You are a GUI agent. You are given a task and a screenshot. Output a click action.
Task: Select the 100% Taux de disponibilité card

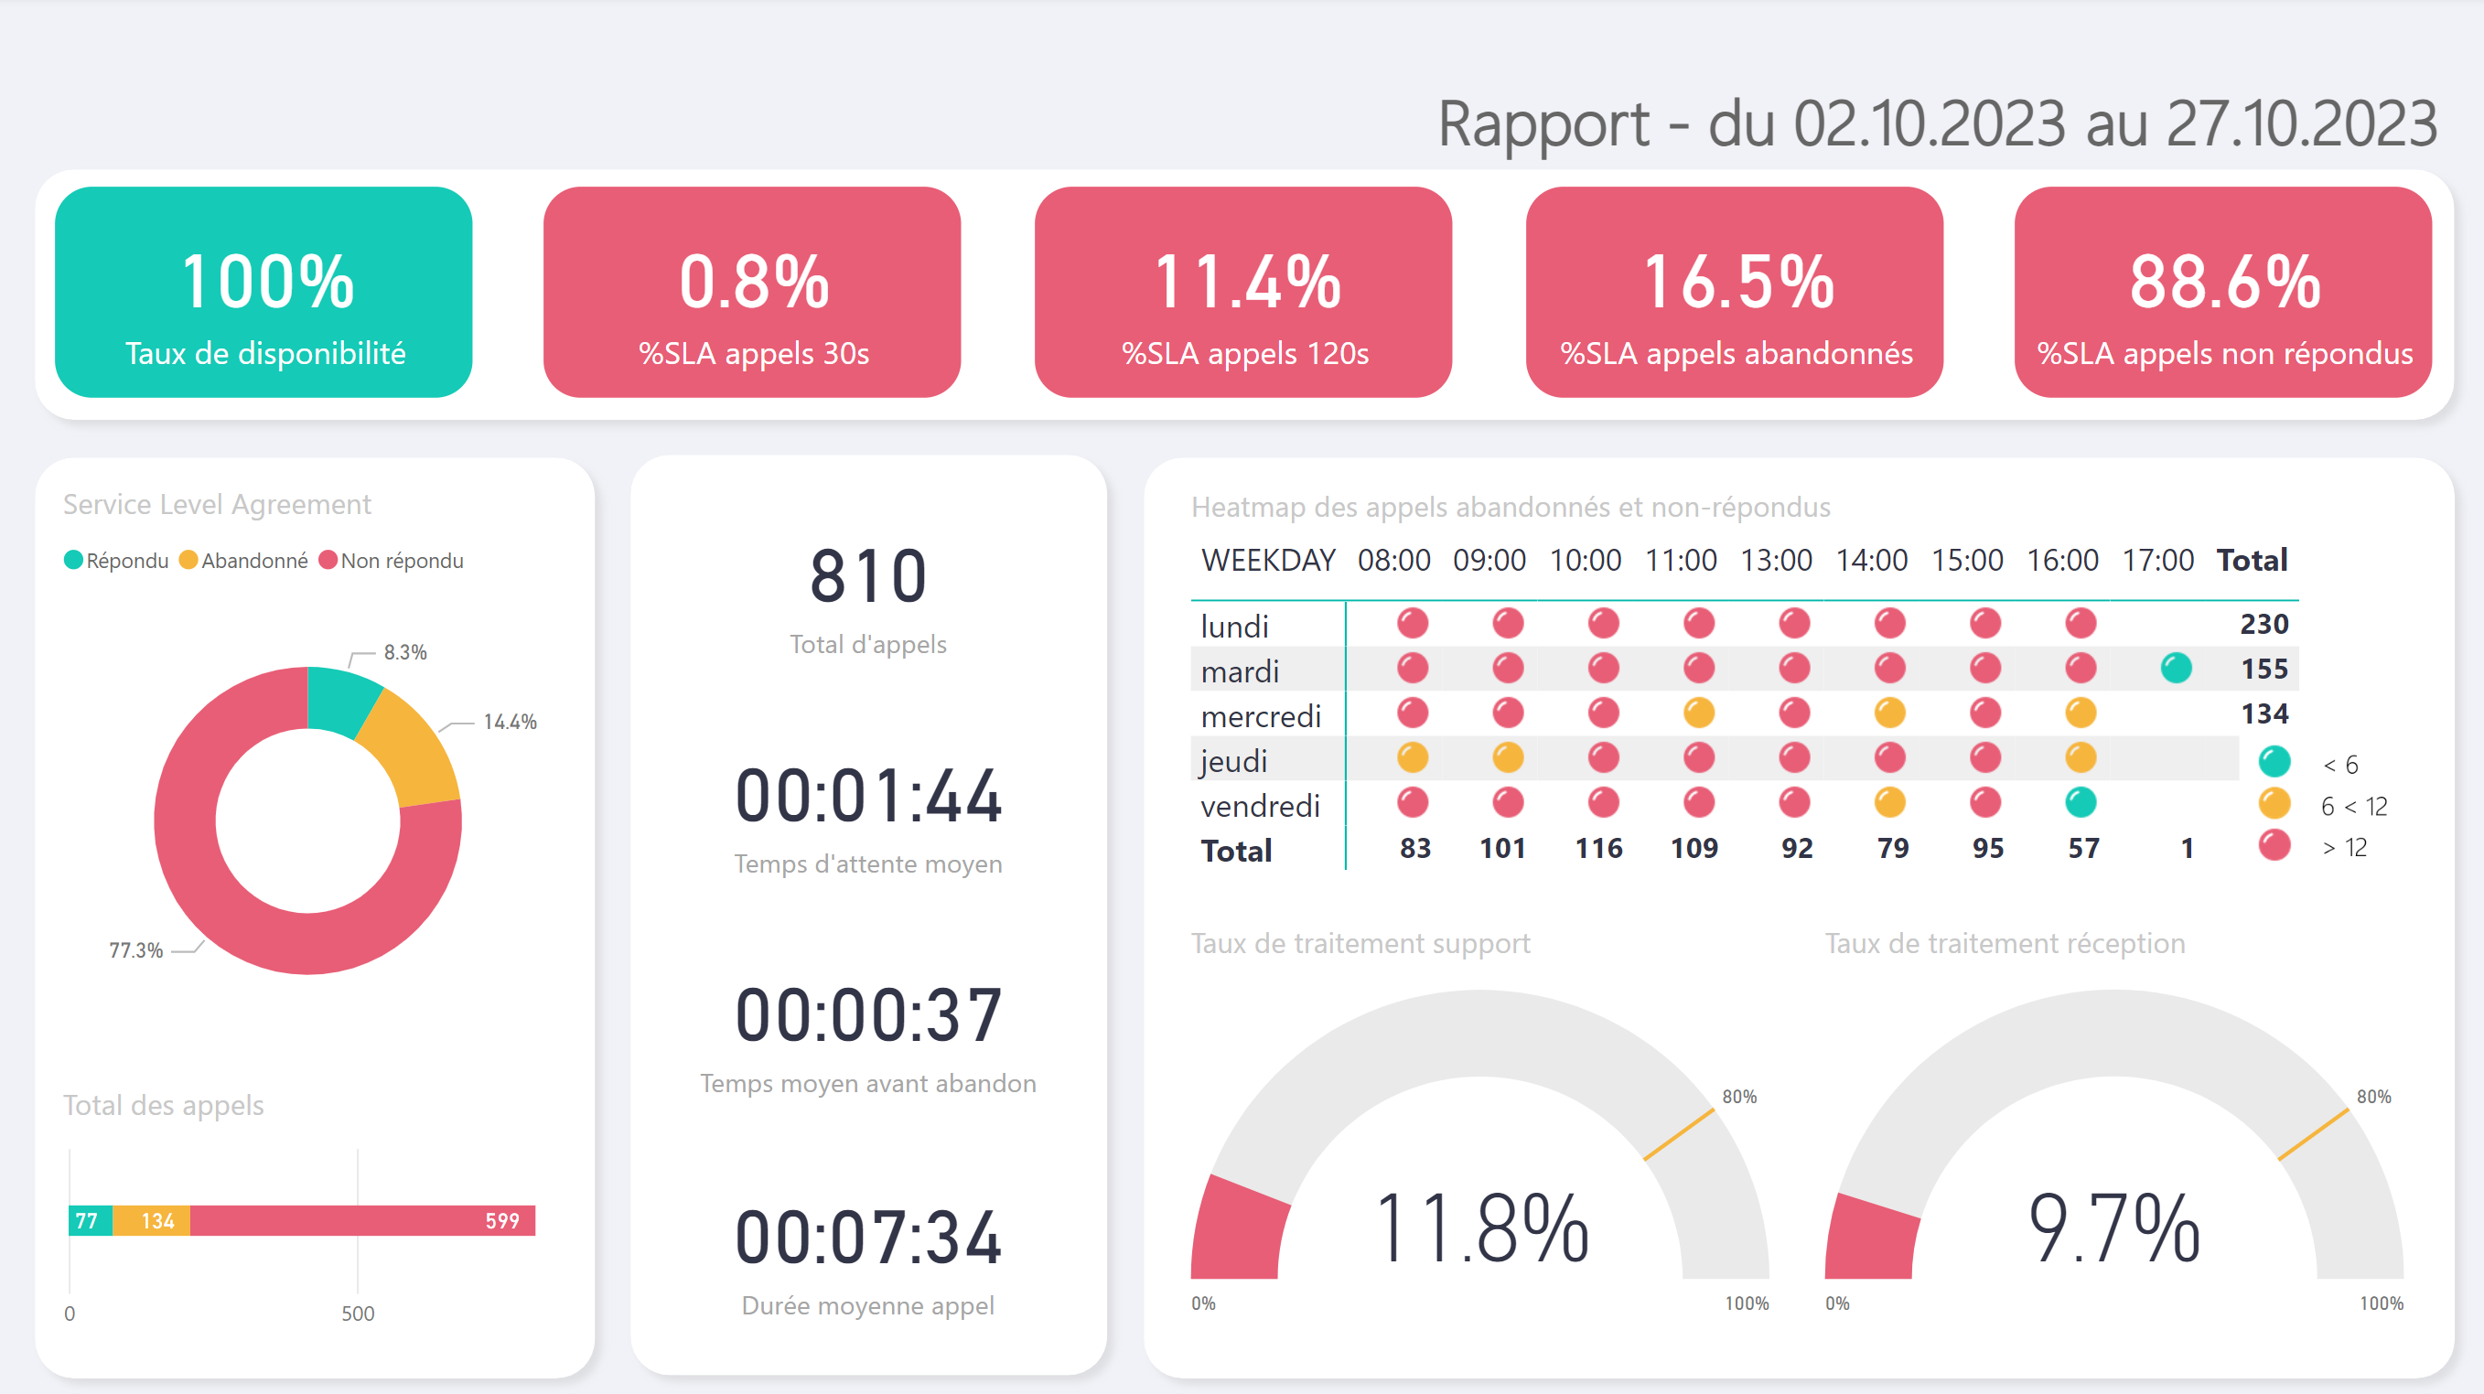coord(263,292)
